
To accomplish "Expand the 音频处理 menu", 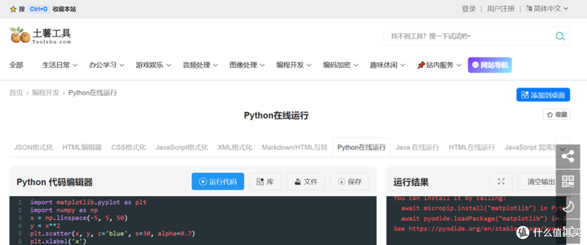I will pos(200,65).
